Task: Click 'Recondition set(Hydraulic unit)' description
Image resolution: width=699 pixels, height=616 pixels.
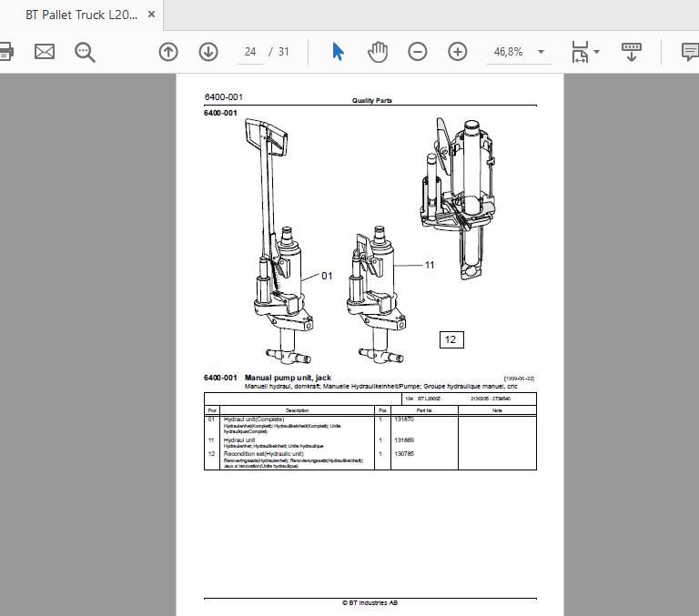Action: [263, 454]
